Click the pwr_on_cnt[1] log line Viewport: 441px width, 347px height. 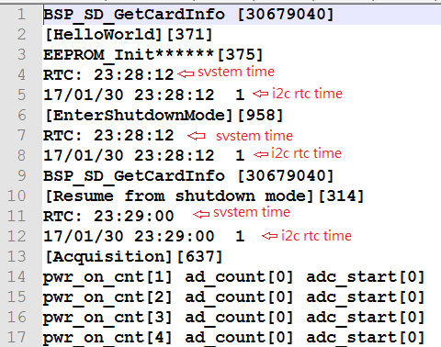point(233,277)
